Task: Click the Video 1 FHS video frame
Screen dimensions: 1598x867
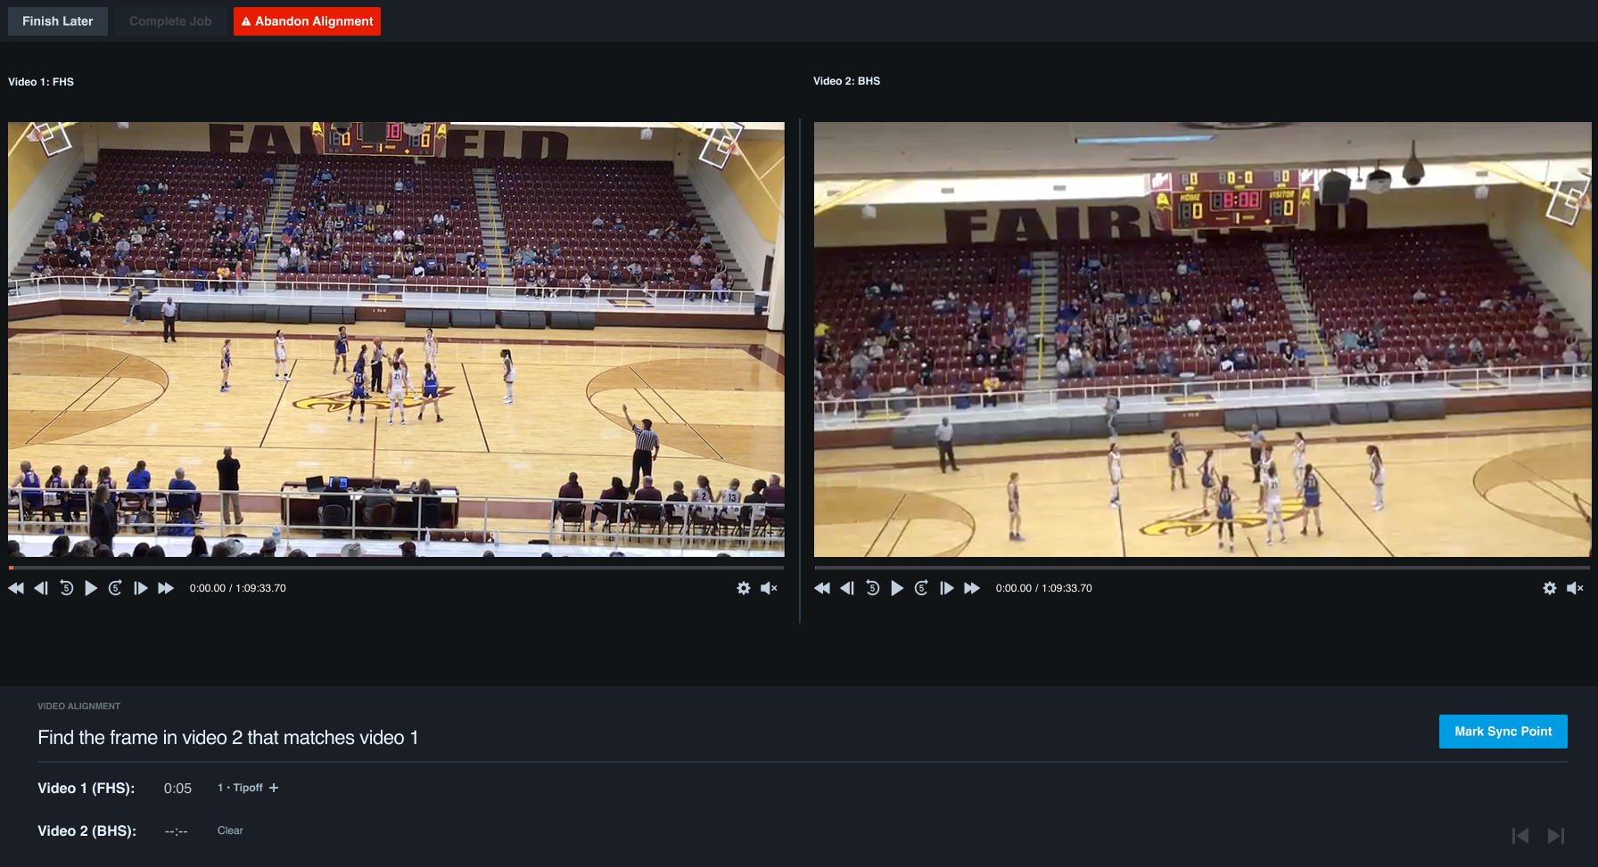Action: pos(396,339)
